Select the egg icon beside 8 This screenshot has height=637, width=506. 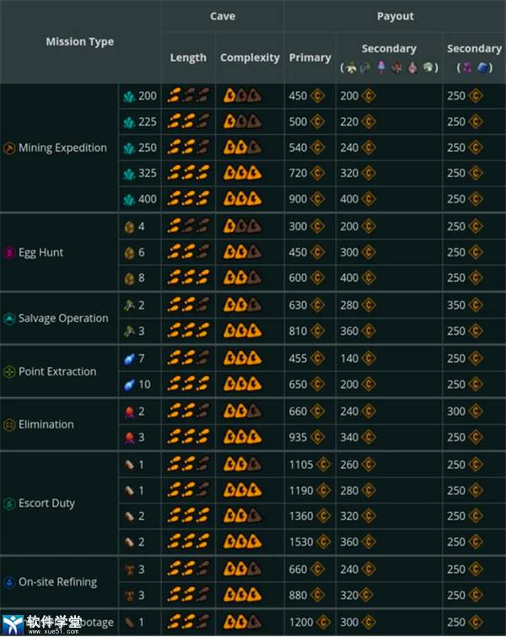[x=129, y=278]
